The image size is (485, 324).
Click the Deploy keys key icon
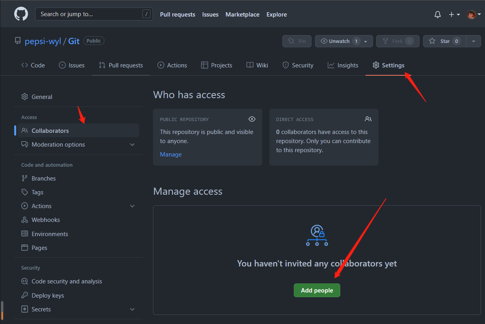24,295
